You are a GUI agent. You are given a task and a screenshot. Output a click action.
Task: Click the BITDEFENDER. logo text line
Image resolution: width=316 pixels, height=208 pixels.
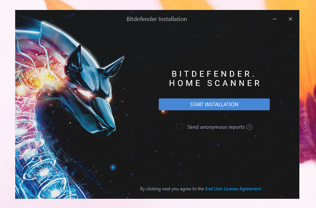coord(214,74)
